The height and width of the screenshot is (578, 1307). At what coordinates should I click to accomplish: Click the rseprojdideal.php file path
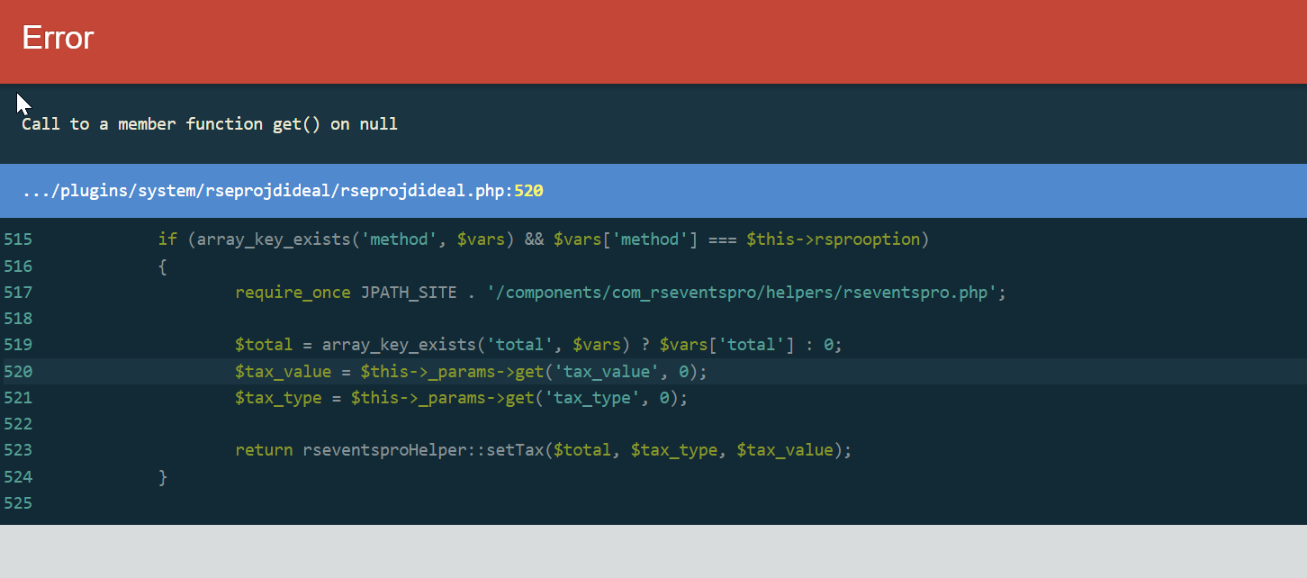click(x=266, y=191)
